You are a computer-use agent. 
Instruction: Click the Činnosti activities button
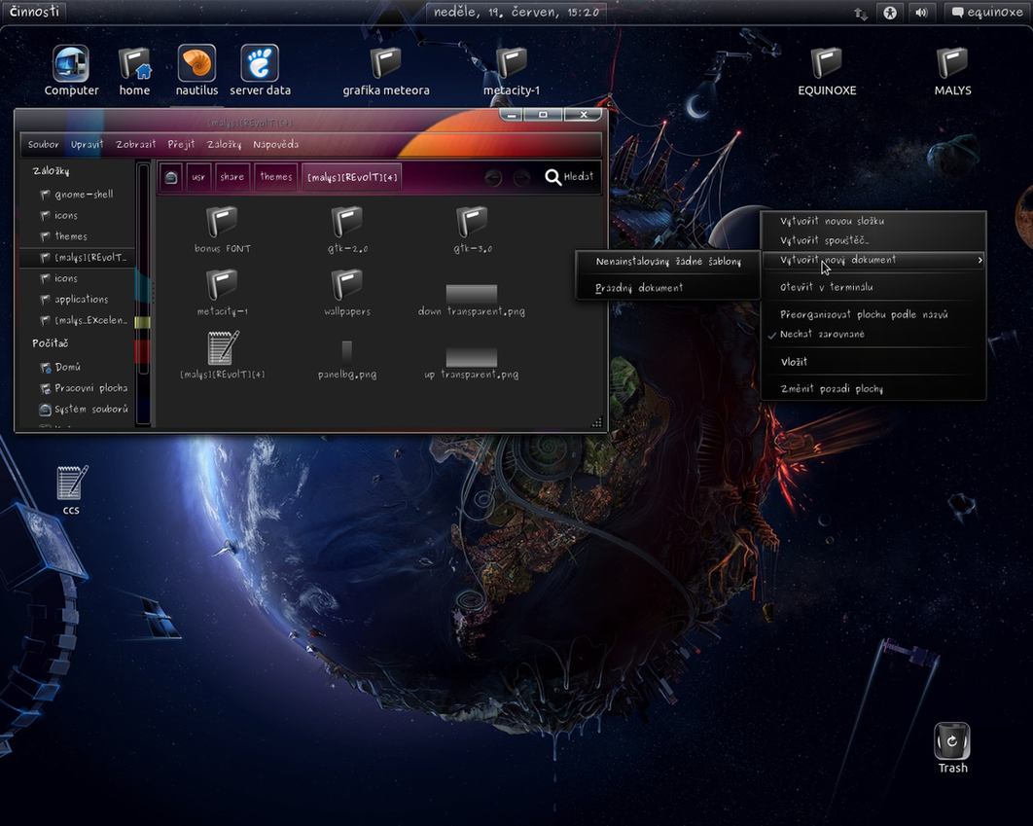pyautogui.click(x=34, y=12)
